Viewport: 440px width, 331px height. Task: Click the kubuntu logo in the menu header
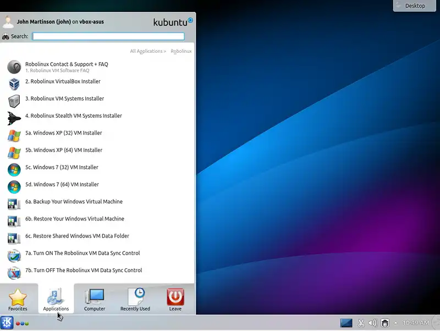click(x=173, y=22)
